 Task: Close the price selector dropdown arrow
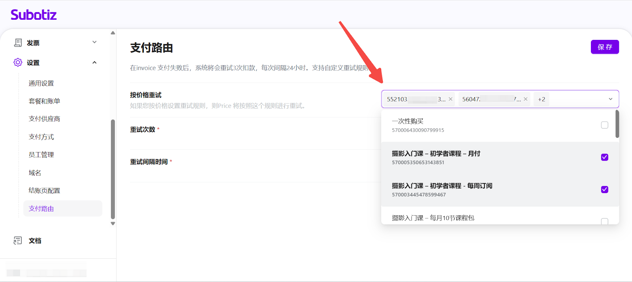click(610, 99)
